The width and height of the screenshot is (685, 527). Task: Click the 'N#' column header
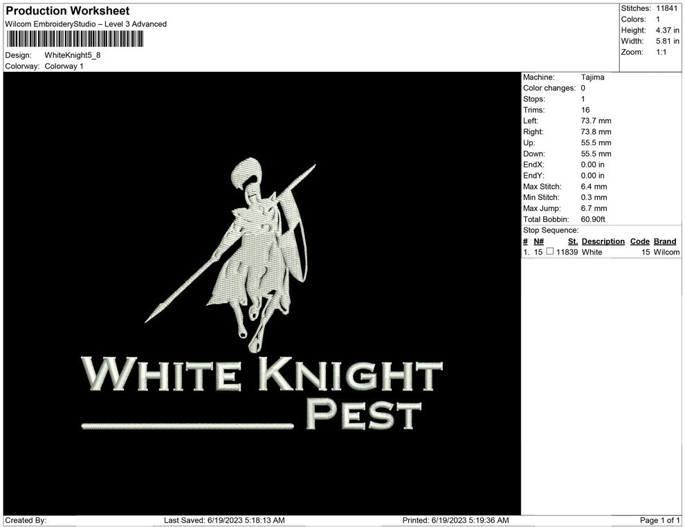click(538, 241)
